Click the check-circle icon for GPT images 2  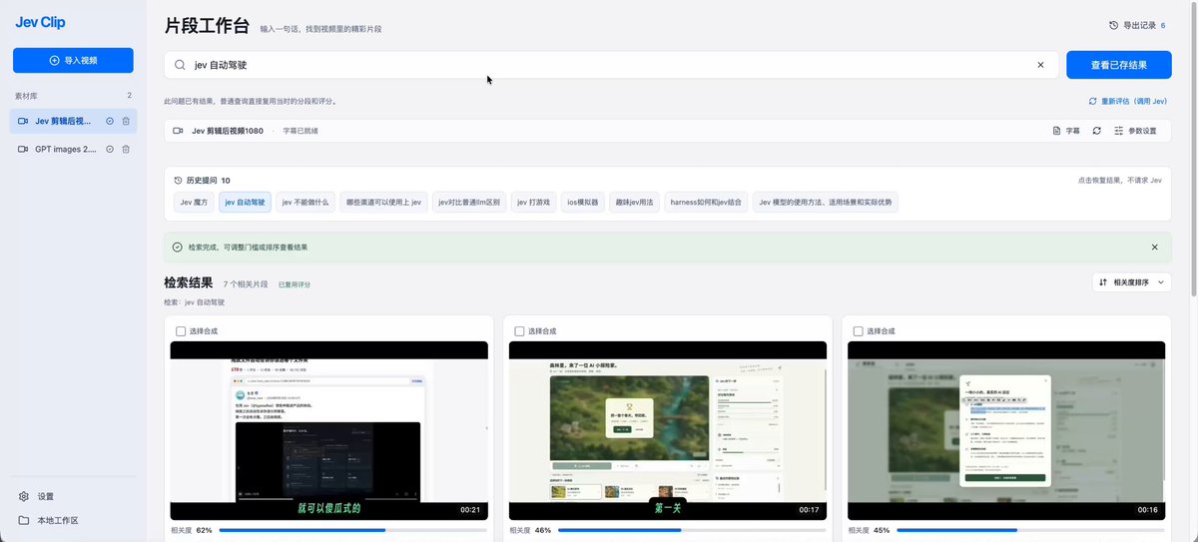(110, 149)
